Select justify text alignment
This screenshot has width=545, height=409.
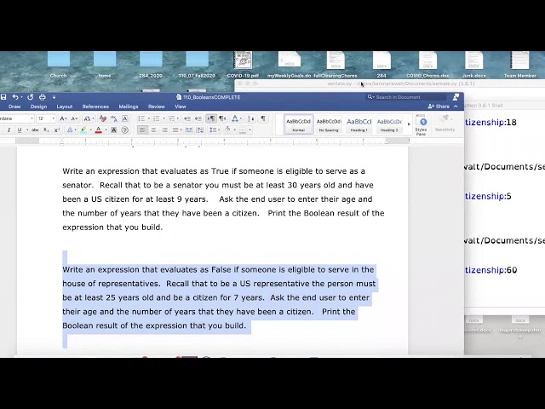(x=175, y=130)
